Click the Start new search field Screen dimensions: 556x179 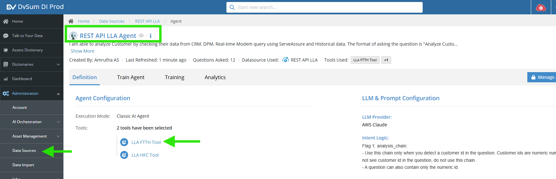coord(325,7)
